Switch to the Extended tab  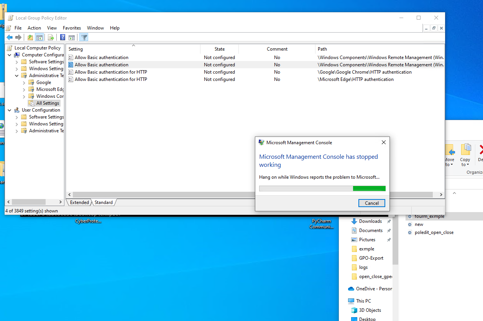pos(79,202)
